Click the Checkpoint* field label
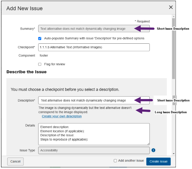This screenshot has width=192, height=169. [26, 47]
